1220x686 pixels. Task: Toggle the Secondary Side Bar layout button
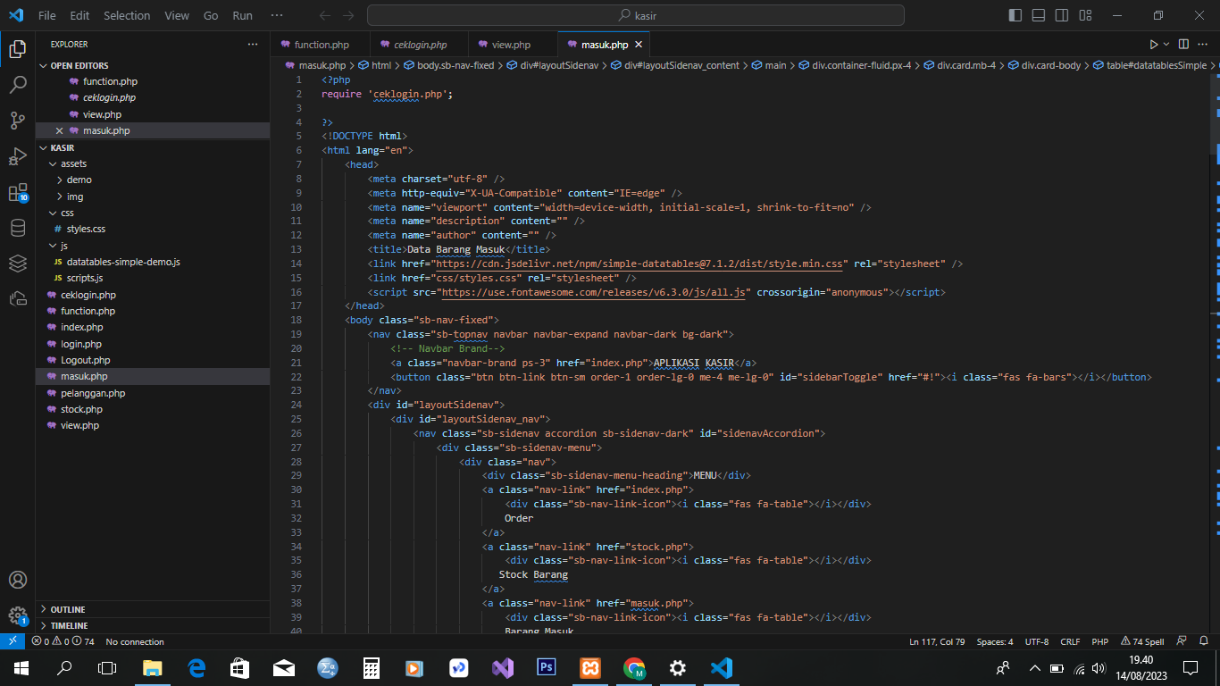(x=1062, y=15)
